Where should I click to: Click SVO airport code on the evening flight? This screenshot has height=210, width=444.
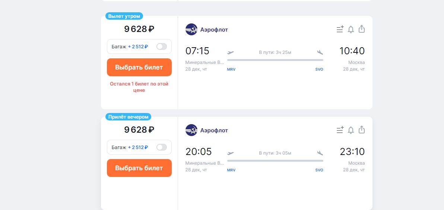pos(319,170)
